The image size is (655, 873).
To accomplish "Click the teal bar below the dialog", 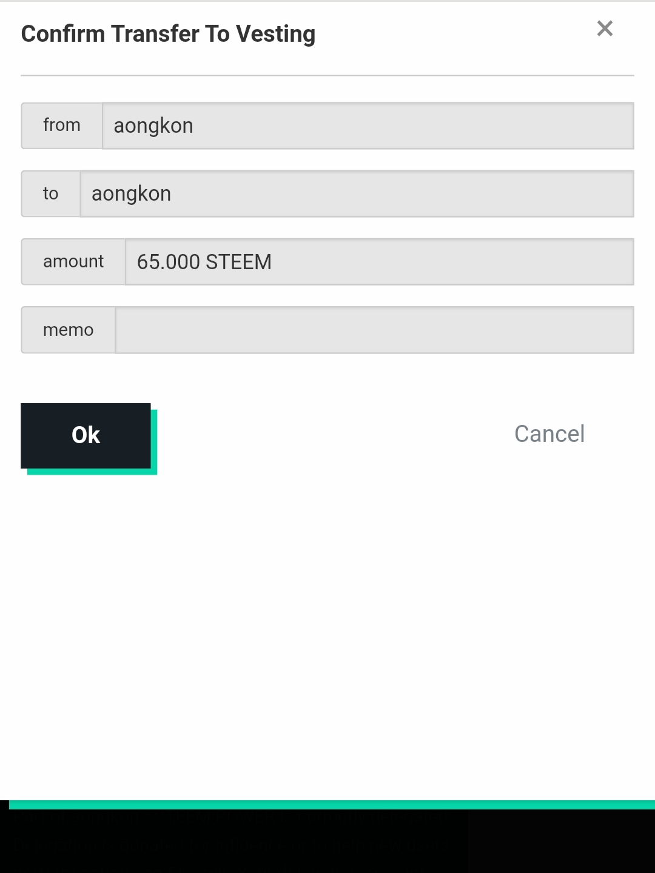I will [x=332, y=804].
